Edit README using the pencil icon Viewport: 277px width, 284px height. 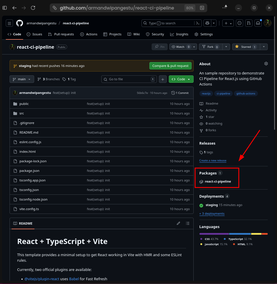[x=178, y=223]
